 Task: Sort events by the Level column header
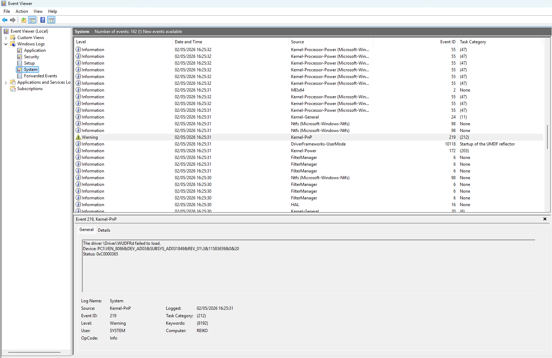click(x=123, y=42)
